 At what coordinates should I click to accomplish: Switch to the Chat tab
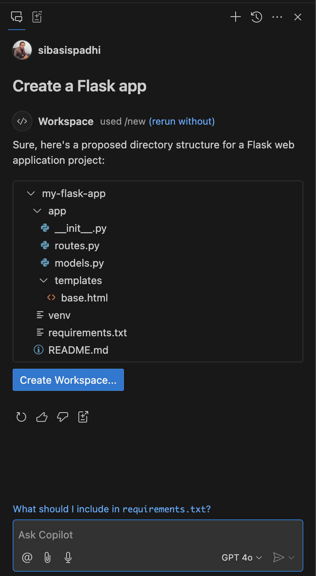point(16,17)
